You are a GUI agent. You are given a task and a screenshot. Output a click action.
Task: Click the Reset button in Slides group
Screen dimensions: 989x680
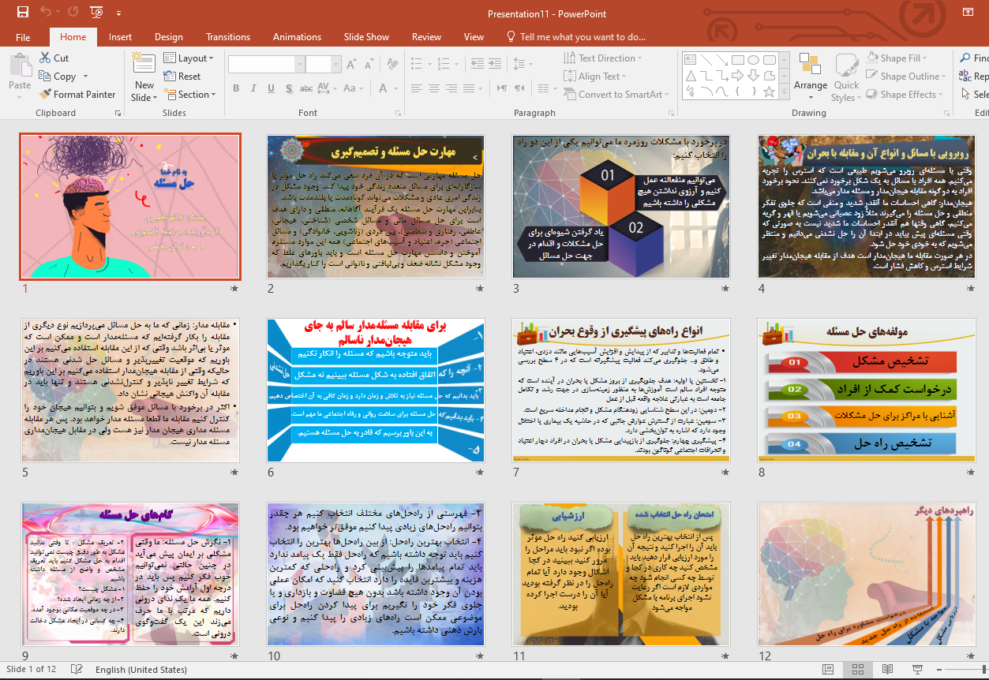tap(183, 75)
